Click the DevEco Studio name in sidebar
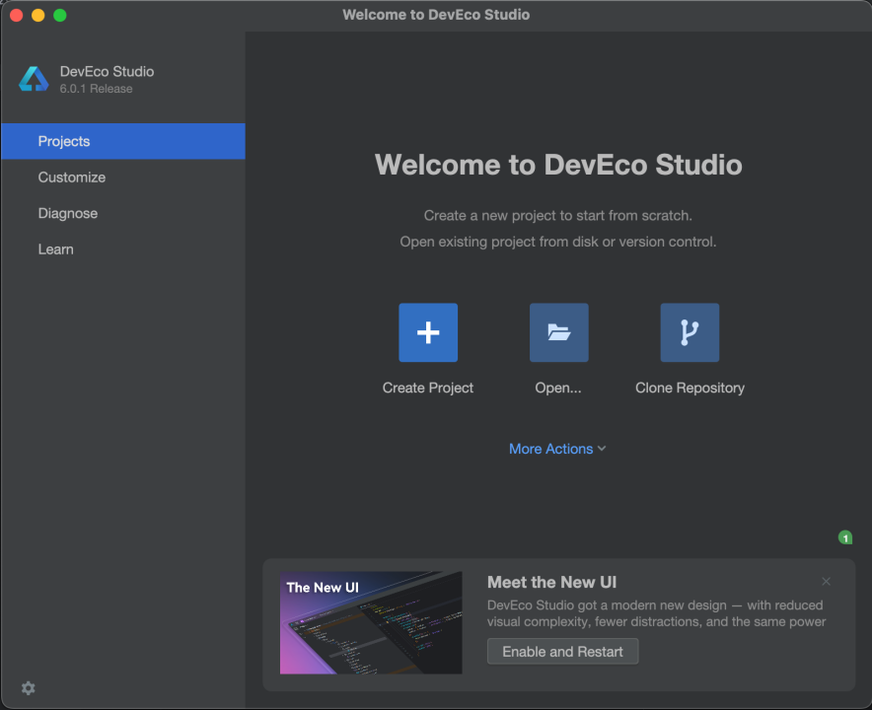 point(107,71)
